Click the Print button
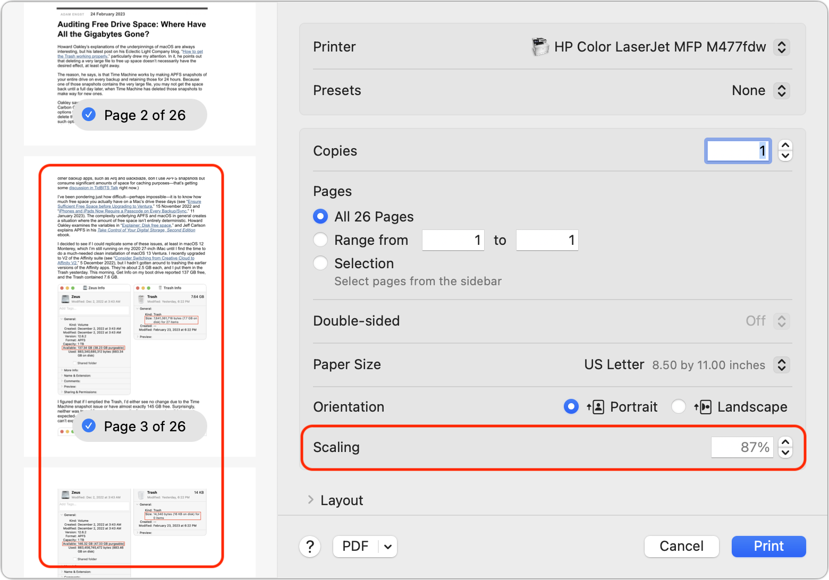This screenshot has height=580, width=829. 768,547
